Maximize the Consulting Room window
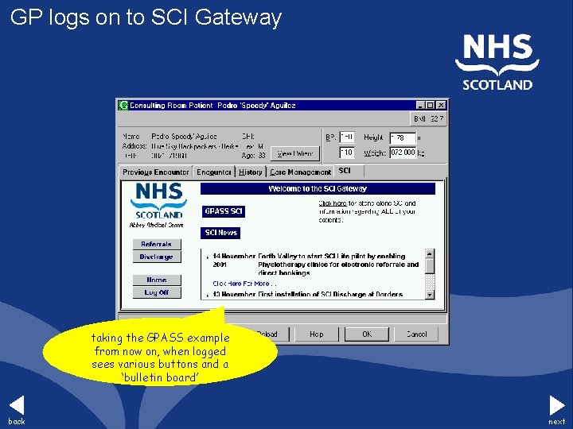The width and height of the screenshot is (573, 429). 430,106
